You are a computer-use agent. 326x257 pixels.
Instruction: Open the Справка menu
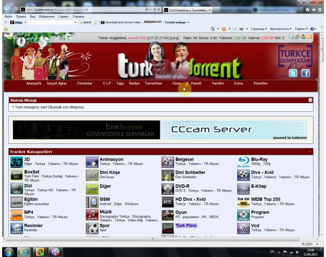tap(78, 16)
